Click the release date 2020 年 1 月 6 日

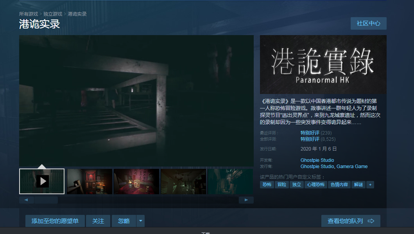click(319, 149)
